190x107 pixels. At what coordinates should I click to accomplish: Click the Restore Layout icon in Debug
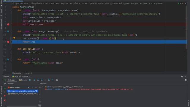186,80
